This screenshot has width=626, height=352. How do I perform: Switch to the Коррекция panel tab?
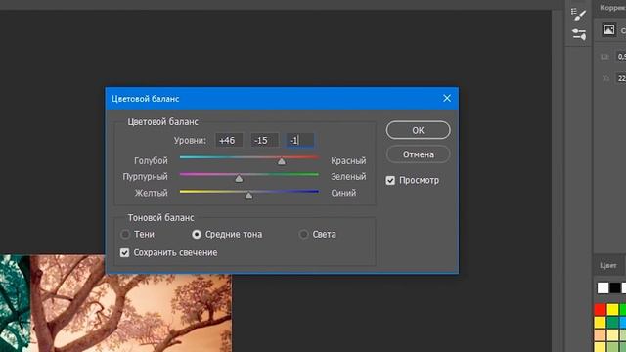pyautogui.click(x=612, y=8)
